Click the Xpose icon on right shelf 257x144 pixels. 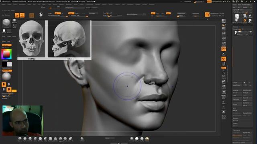(x=224, y=117)
